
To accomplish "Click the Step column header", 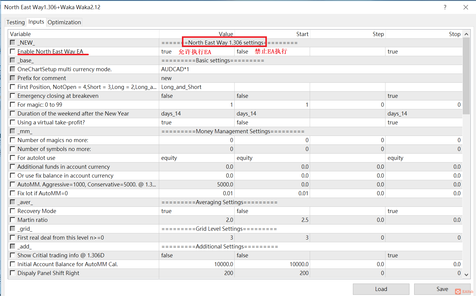I will coord(348,34).
